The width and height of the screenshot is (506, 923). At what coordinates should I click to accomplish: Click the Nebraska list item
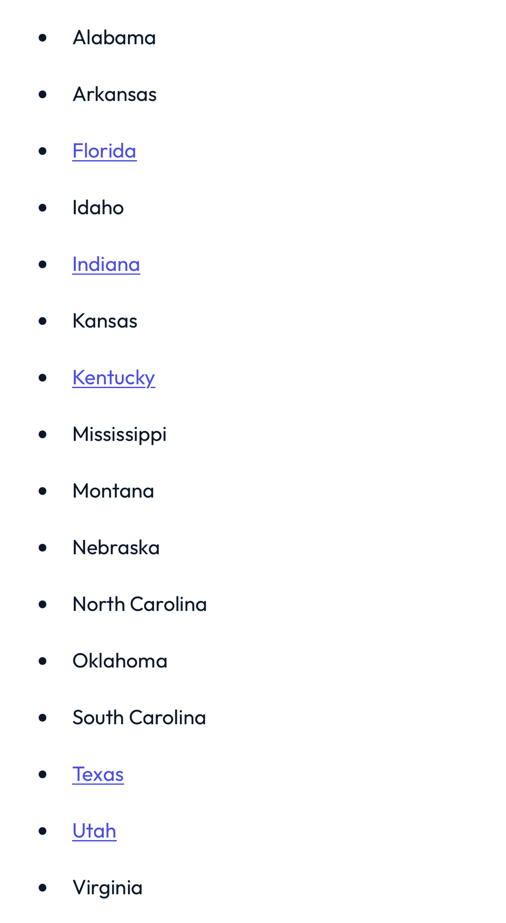tap(116, 547)
